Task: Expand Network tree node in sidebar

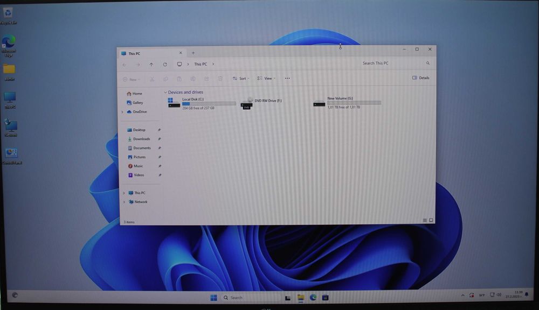Action: tap(124, 202)
